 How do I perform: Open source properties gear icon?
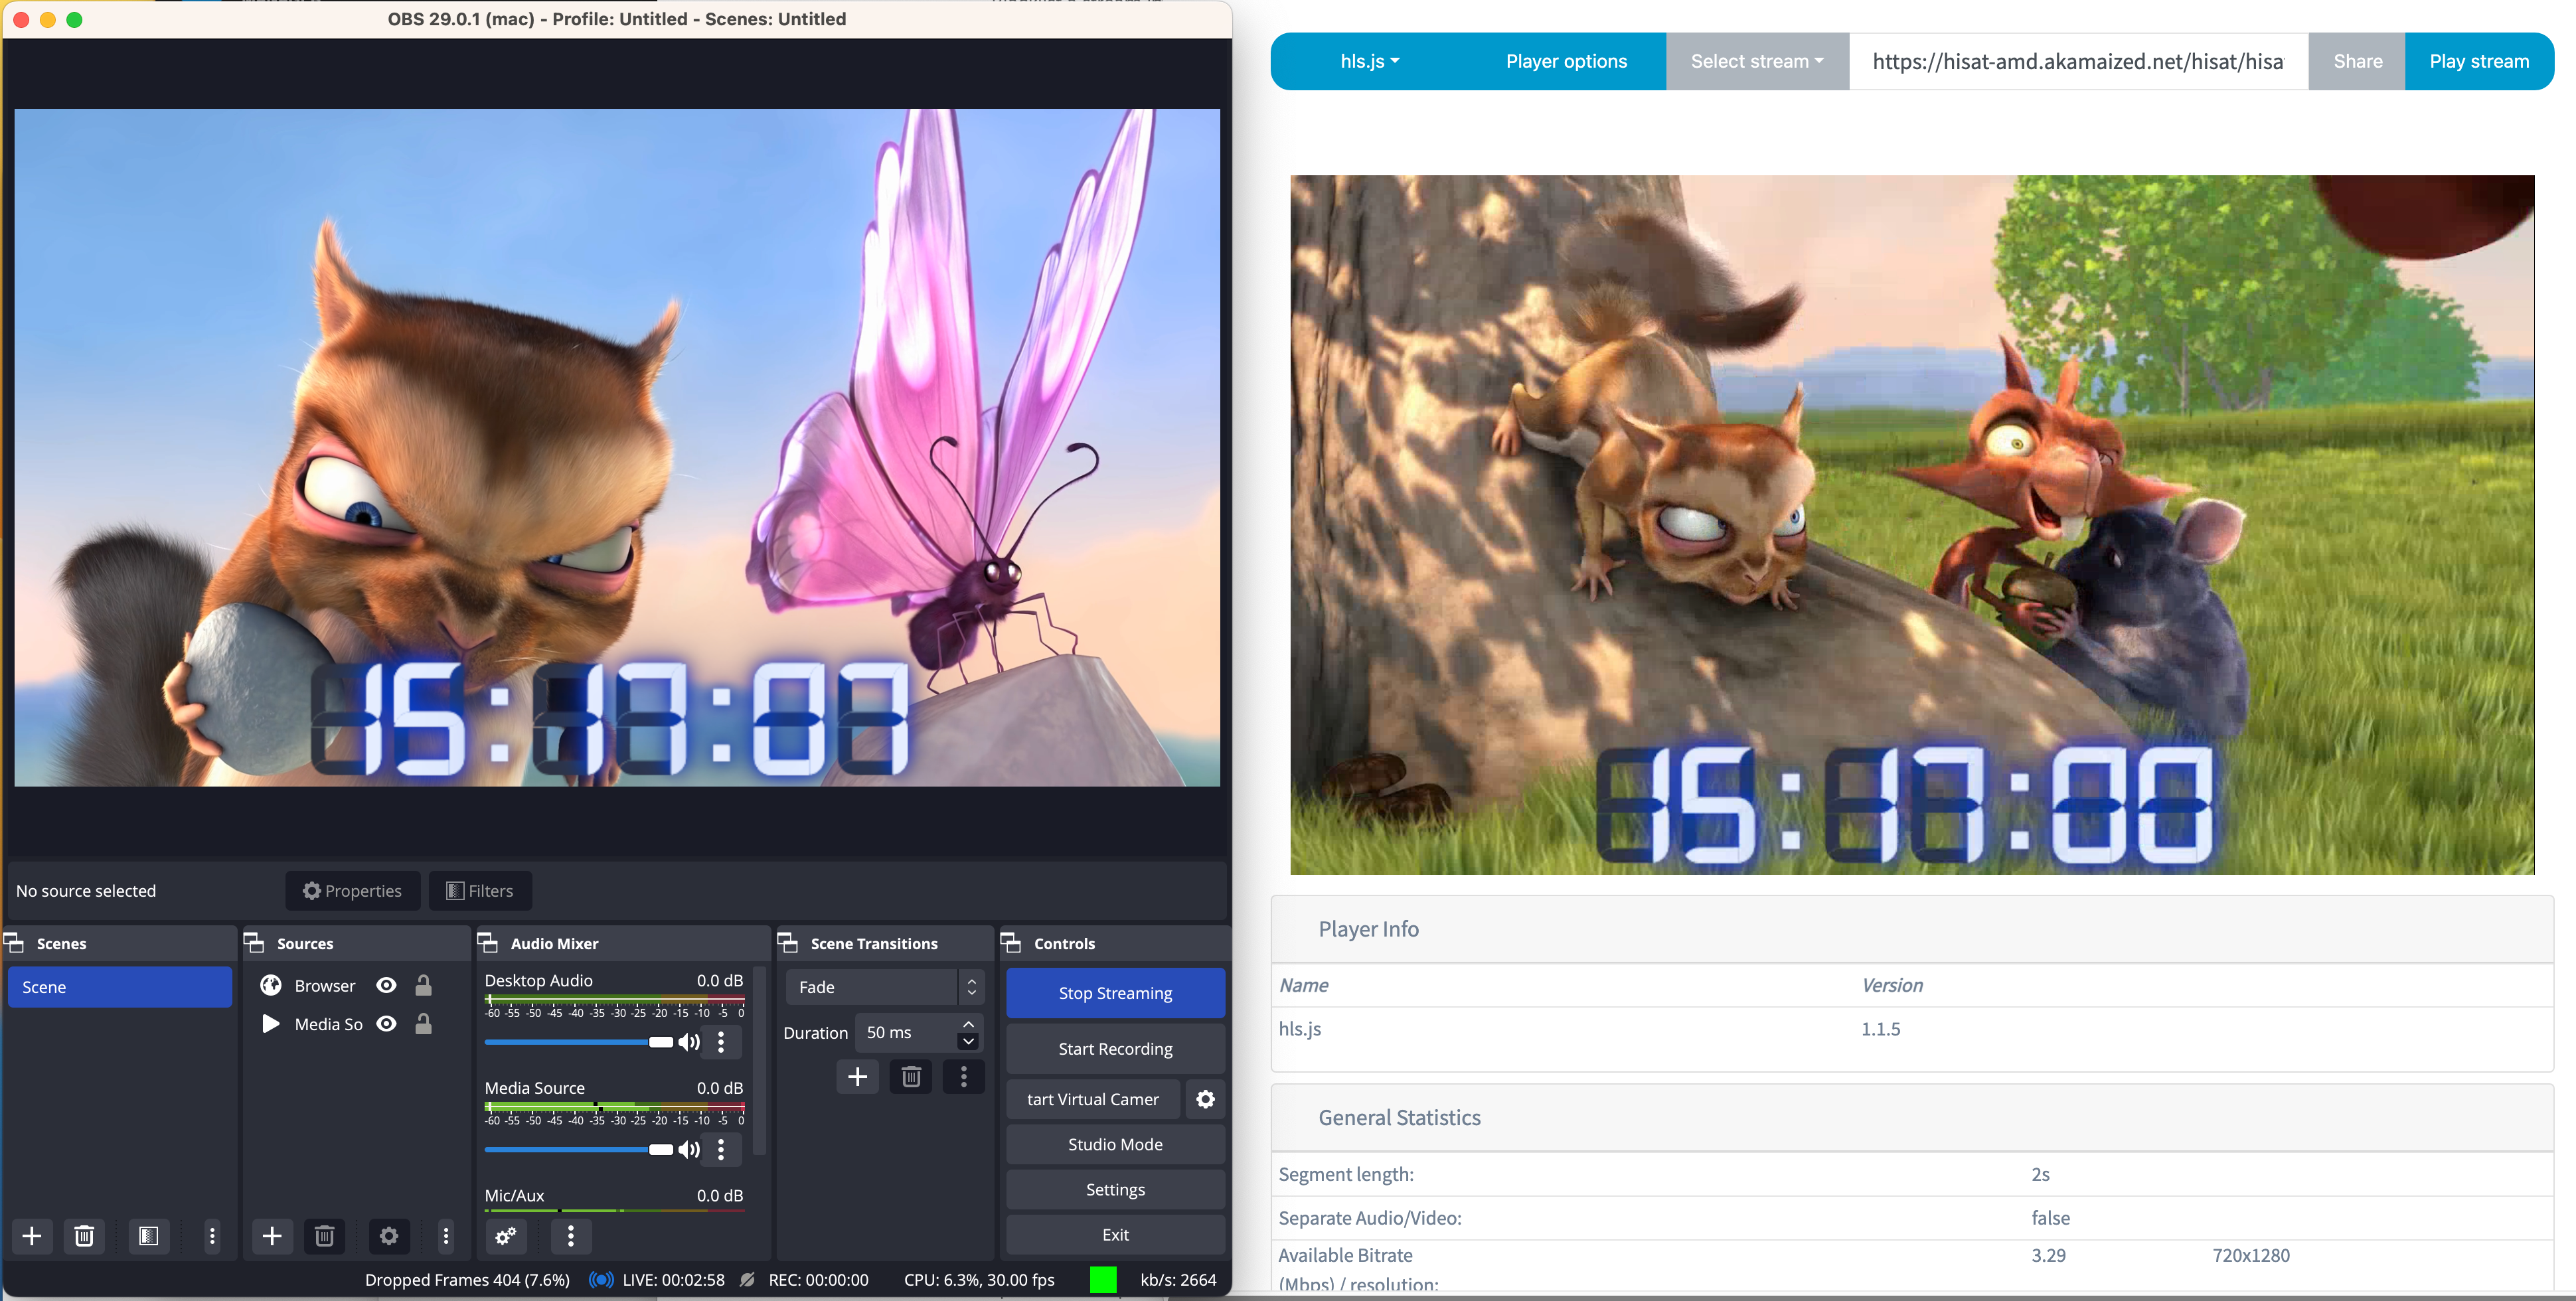(x=389, y=1236)
